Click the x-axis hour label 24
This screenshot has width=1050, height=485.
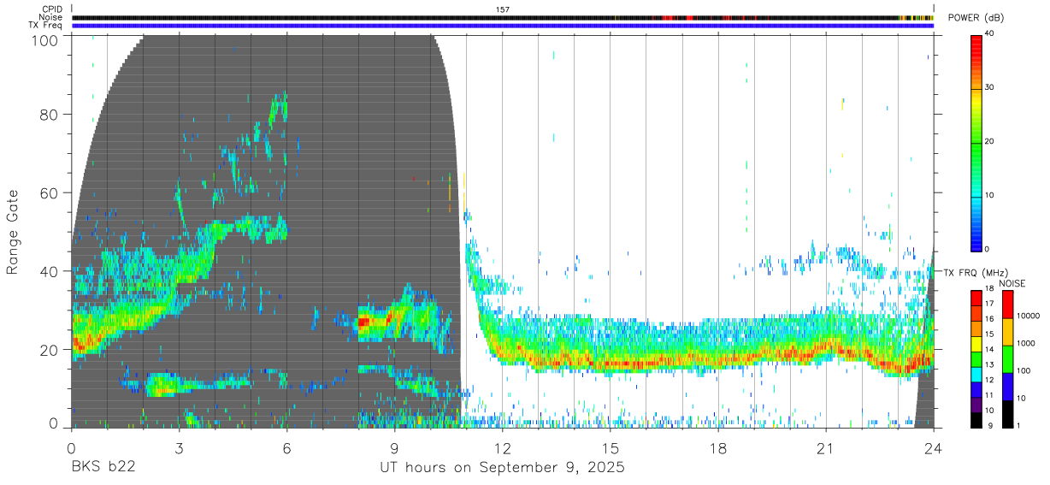[x=934, y=448]
